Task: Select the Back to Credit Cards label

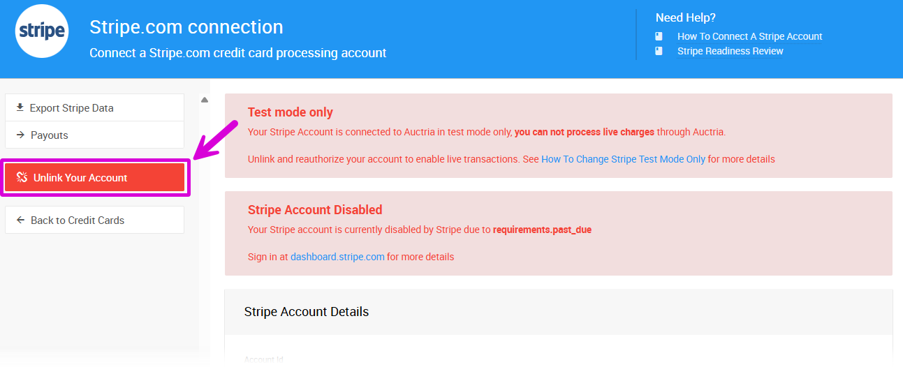Action: click(78, 220)
